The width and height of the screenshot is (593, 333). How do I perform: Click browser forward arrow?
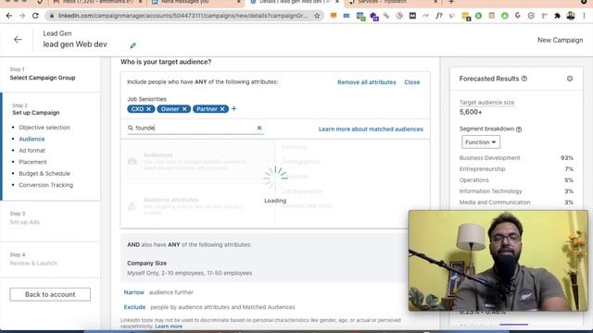(x=22, y=16)
